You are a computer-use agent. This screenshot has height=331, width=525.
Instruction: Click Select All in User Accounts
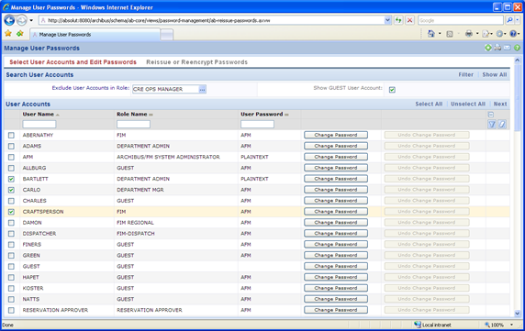click(x=429, y=104)
